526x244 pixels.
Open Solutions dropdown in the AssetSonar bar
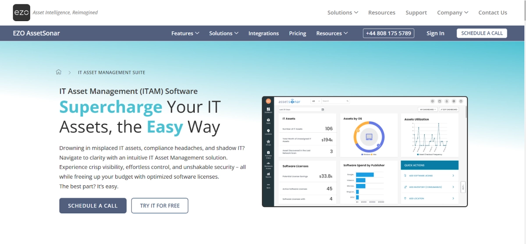pos(224,33)
